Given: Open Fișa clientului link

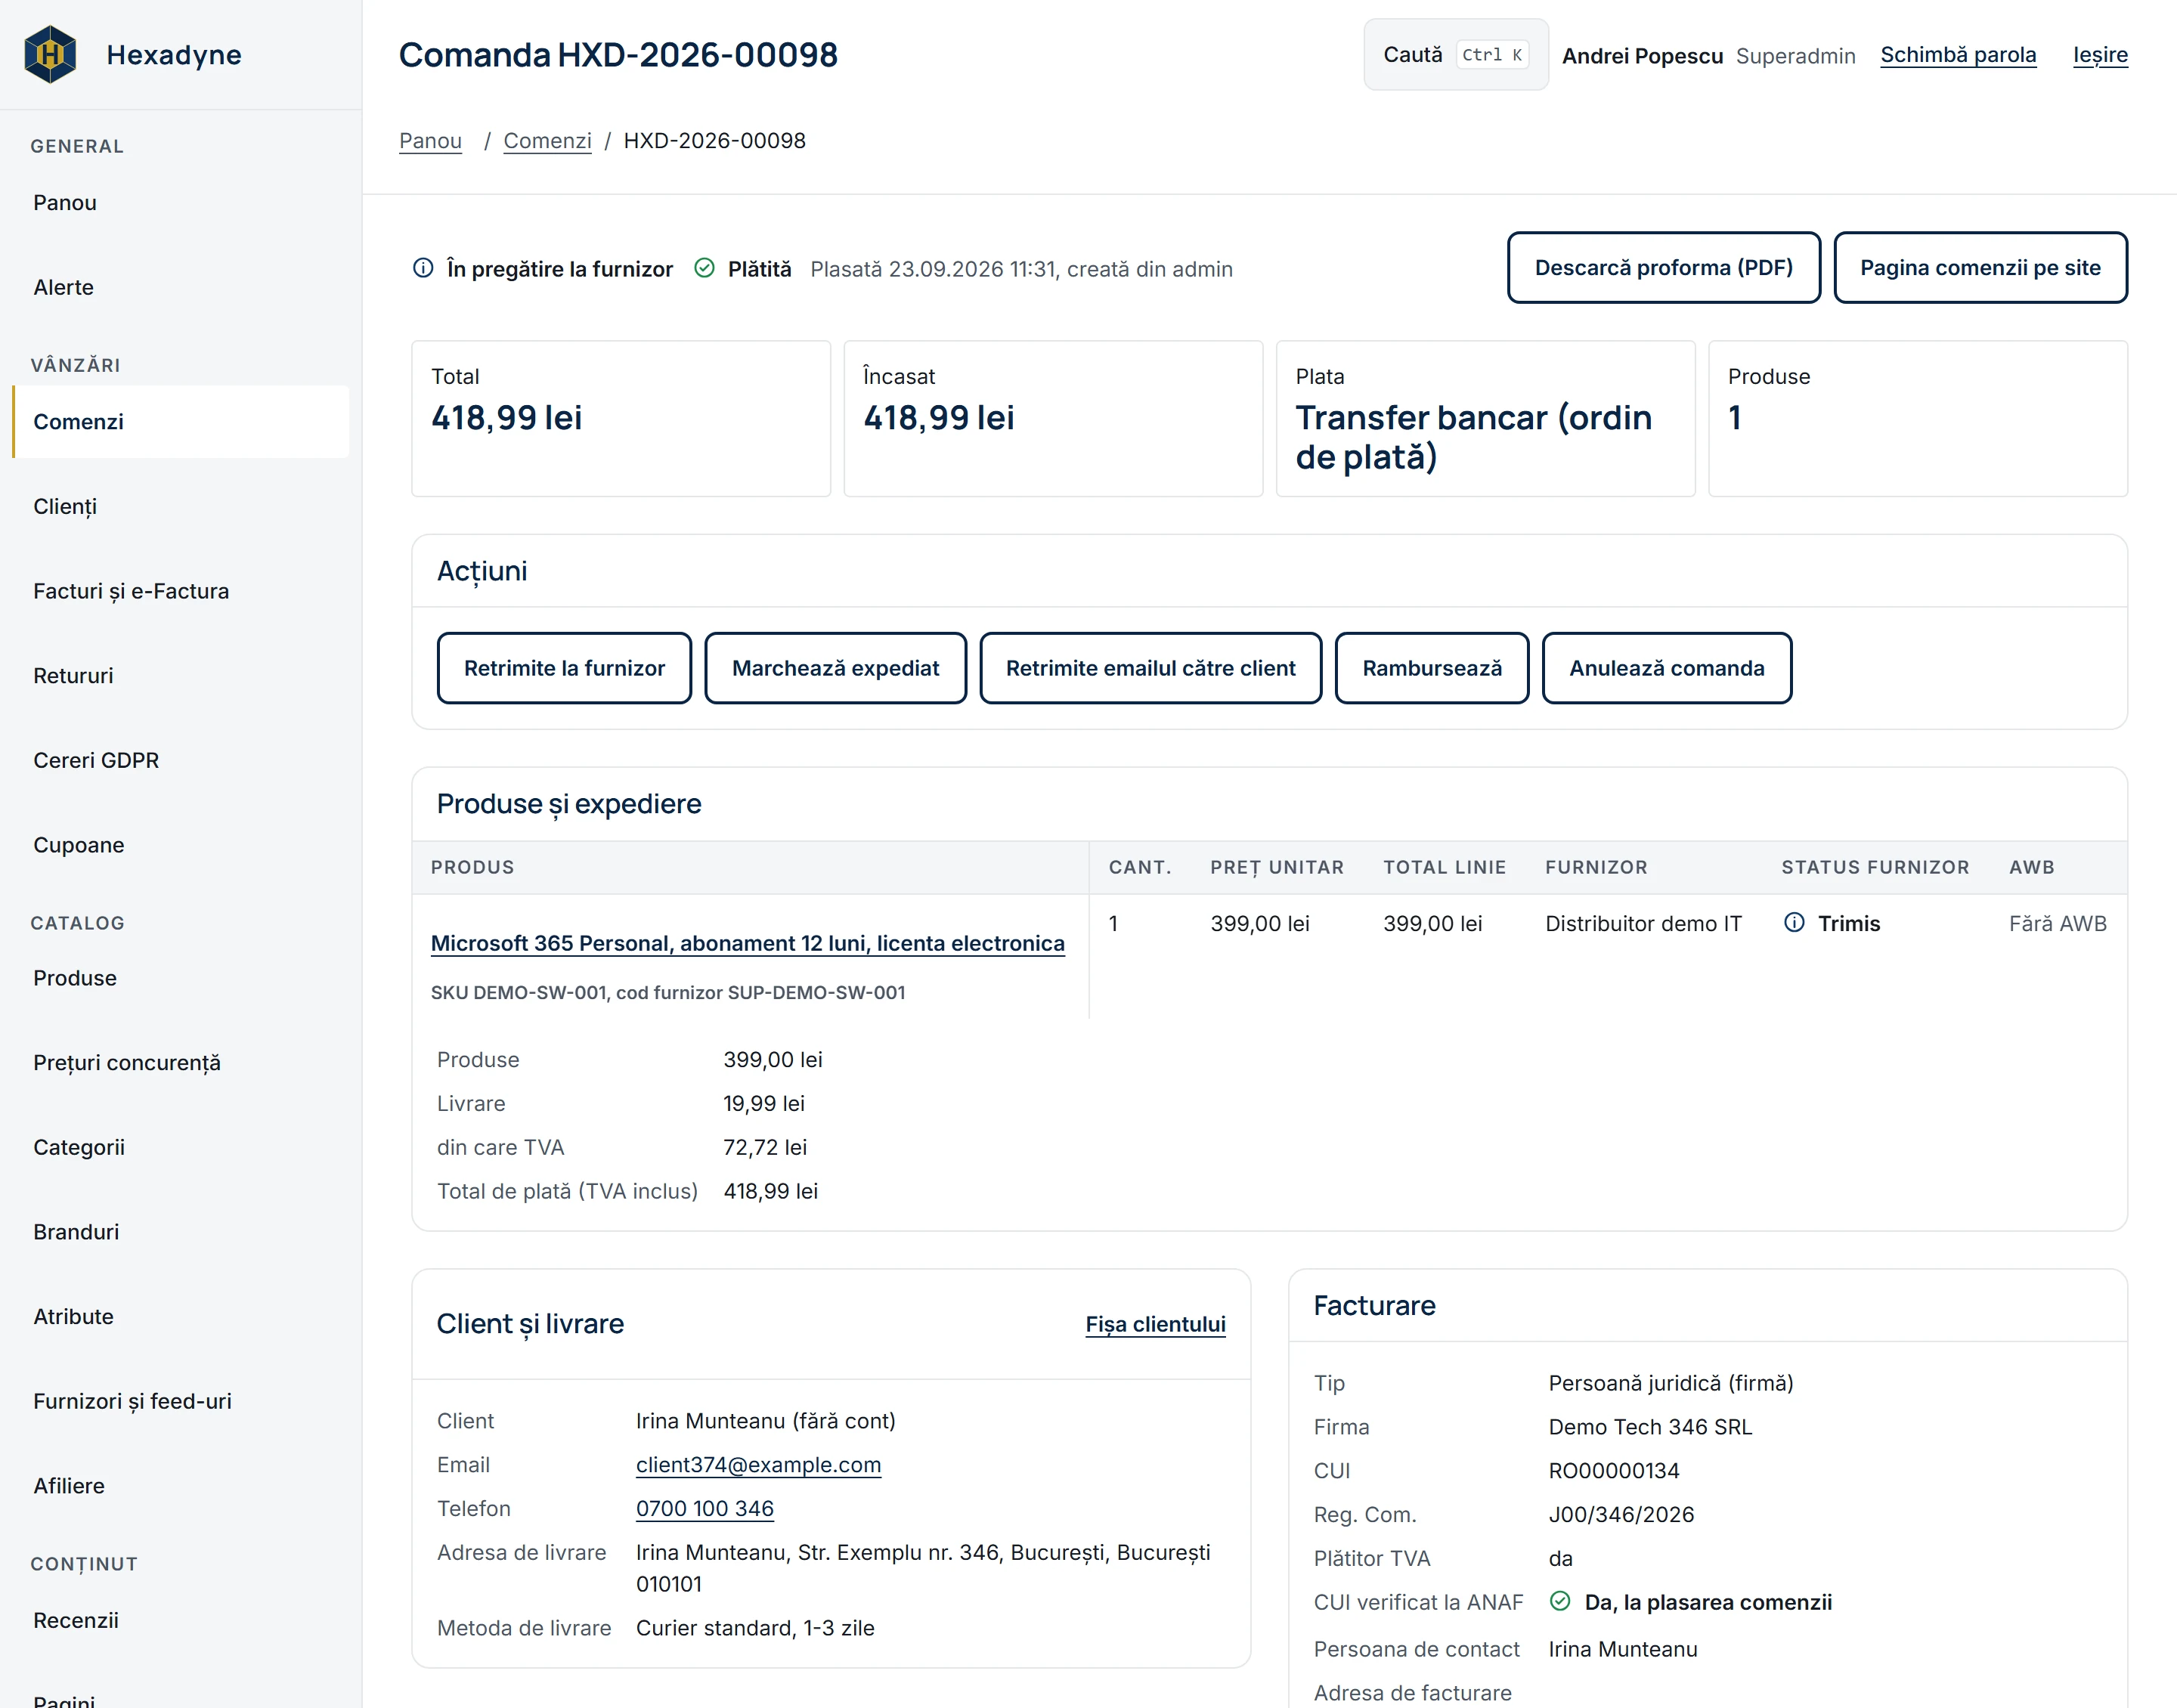Looking at the screenshot, I should click(1155, 1324).
